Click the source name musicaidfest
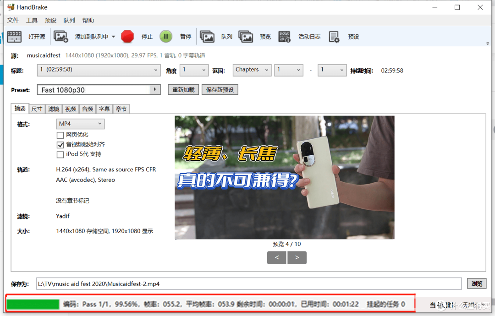 tap(44, 55)
